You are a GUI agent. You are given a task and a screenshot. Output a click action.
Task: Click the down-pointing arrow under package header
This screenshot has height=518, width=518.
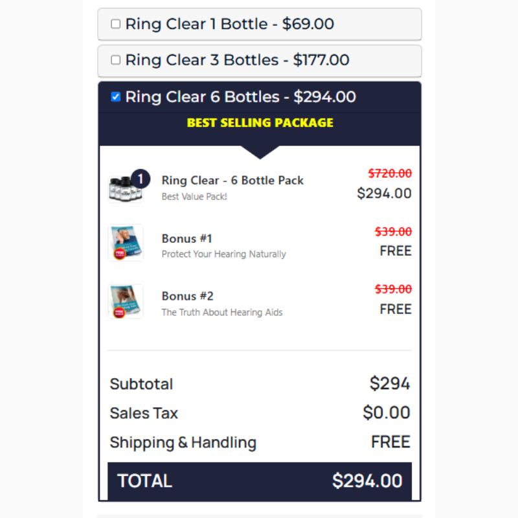260,152
